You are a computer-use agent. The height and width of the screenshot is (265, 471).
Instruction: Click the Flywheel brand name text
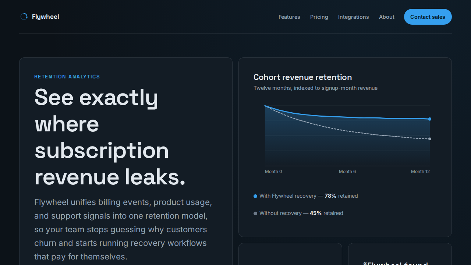45,17
